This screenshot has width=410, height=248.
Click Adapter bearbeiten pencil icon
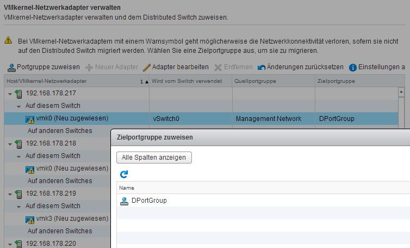pyautogui.click(x=146, y=68)
